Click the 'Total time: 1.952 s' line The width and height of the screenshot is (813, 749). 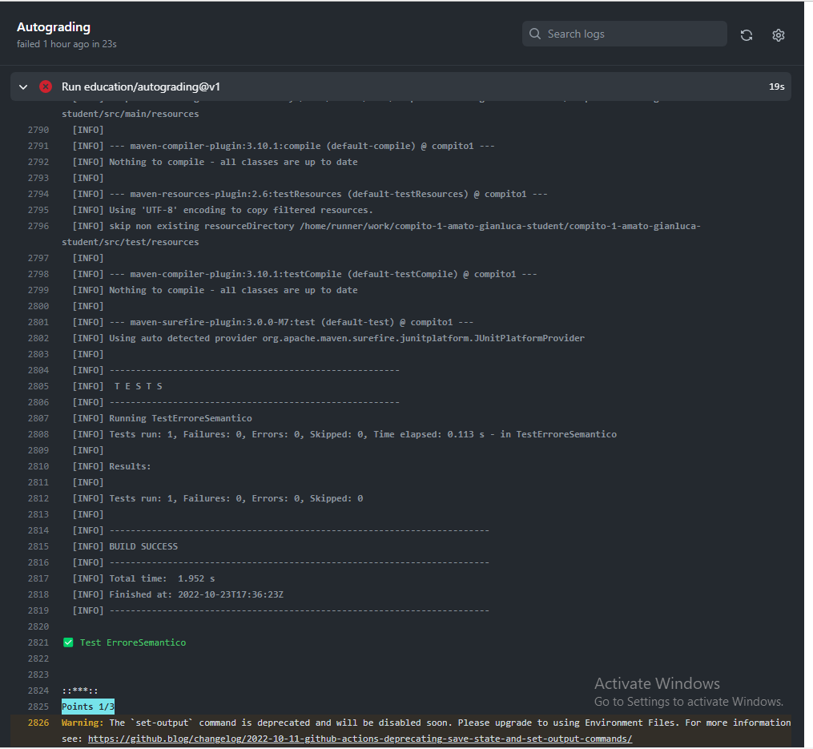click(143, 578)
